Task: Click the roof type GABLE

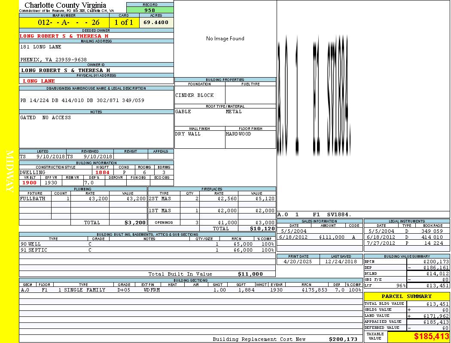Action: point(183,111)
